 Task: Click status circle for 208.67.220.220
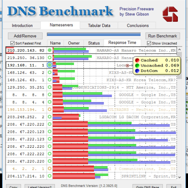coord(50,161)
